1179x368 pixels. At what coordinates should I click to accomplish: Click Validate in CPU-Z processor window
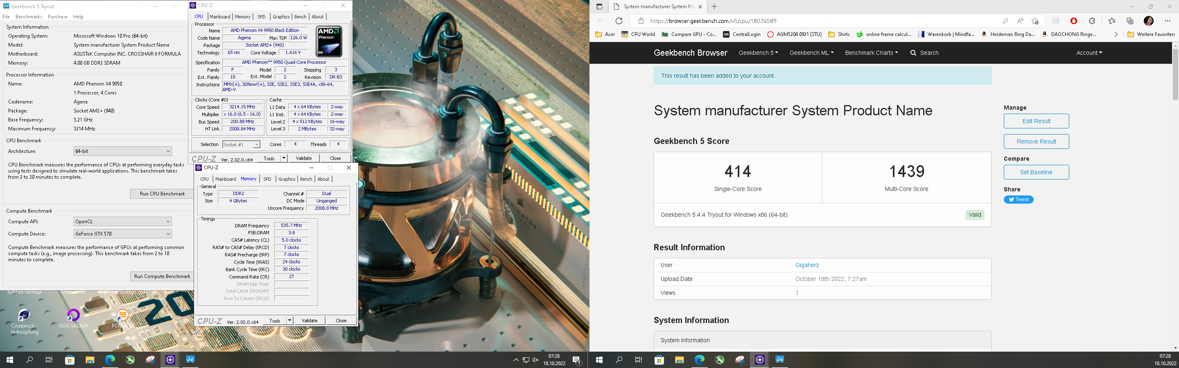tap(304, 158)
